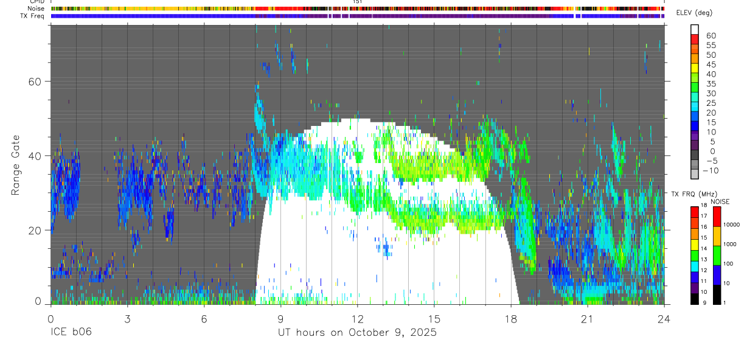Pick the black 1–10 noise swatch
Image resolution: width=747 pixels, height=345 pixels.
tap(716, 294)
